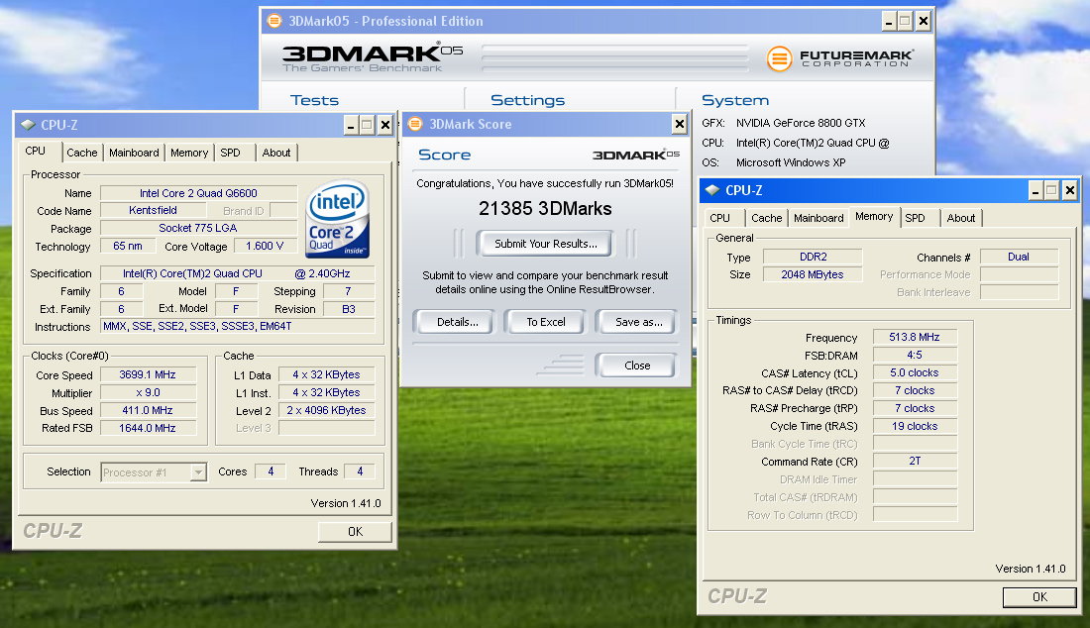Click Close button in Score dialog
Screen dimensions: 1090x628
point(637,366)
